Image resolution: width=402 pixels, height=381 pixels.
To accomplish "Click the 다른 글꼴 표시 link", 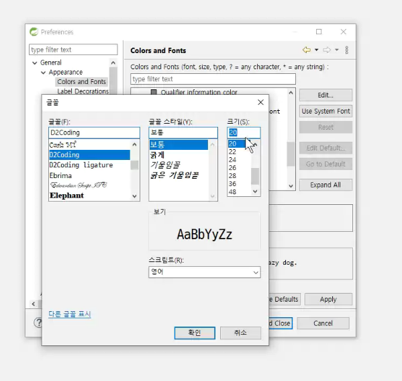I will (70, 314).
